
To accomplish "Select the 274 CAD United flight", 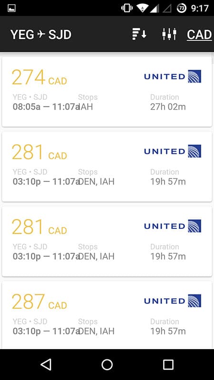I will point(107,92).
